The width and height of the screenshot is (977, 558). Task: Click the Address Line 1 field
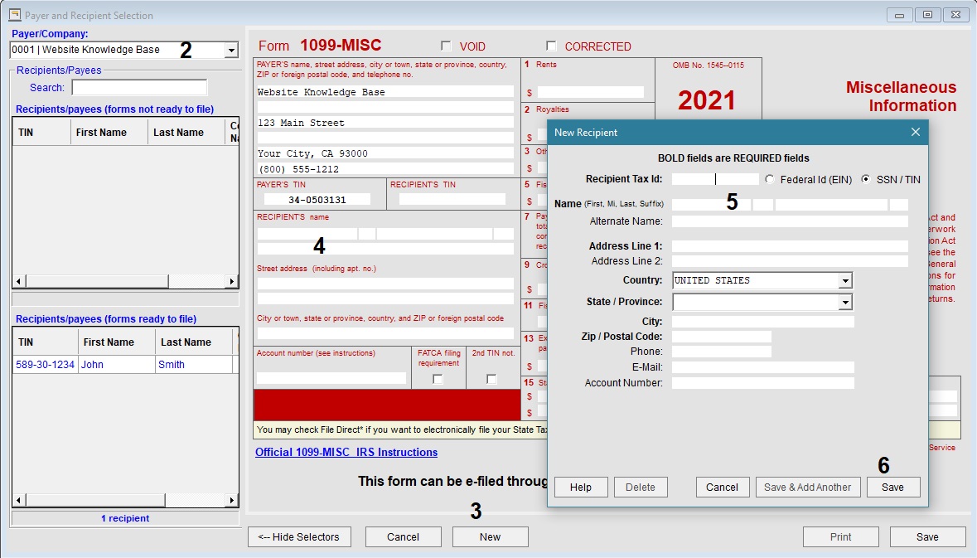790,246
